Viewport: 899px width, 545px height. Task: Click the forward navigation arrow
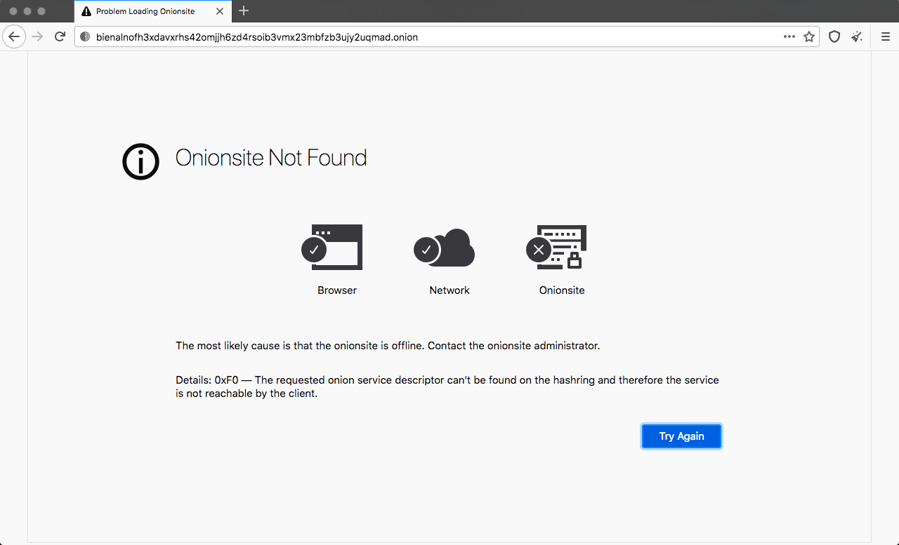[37, 36]
